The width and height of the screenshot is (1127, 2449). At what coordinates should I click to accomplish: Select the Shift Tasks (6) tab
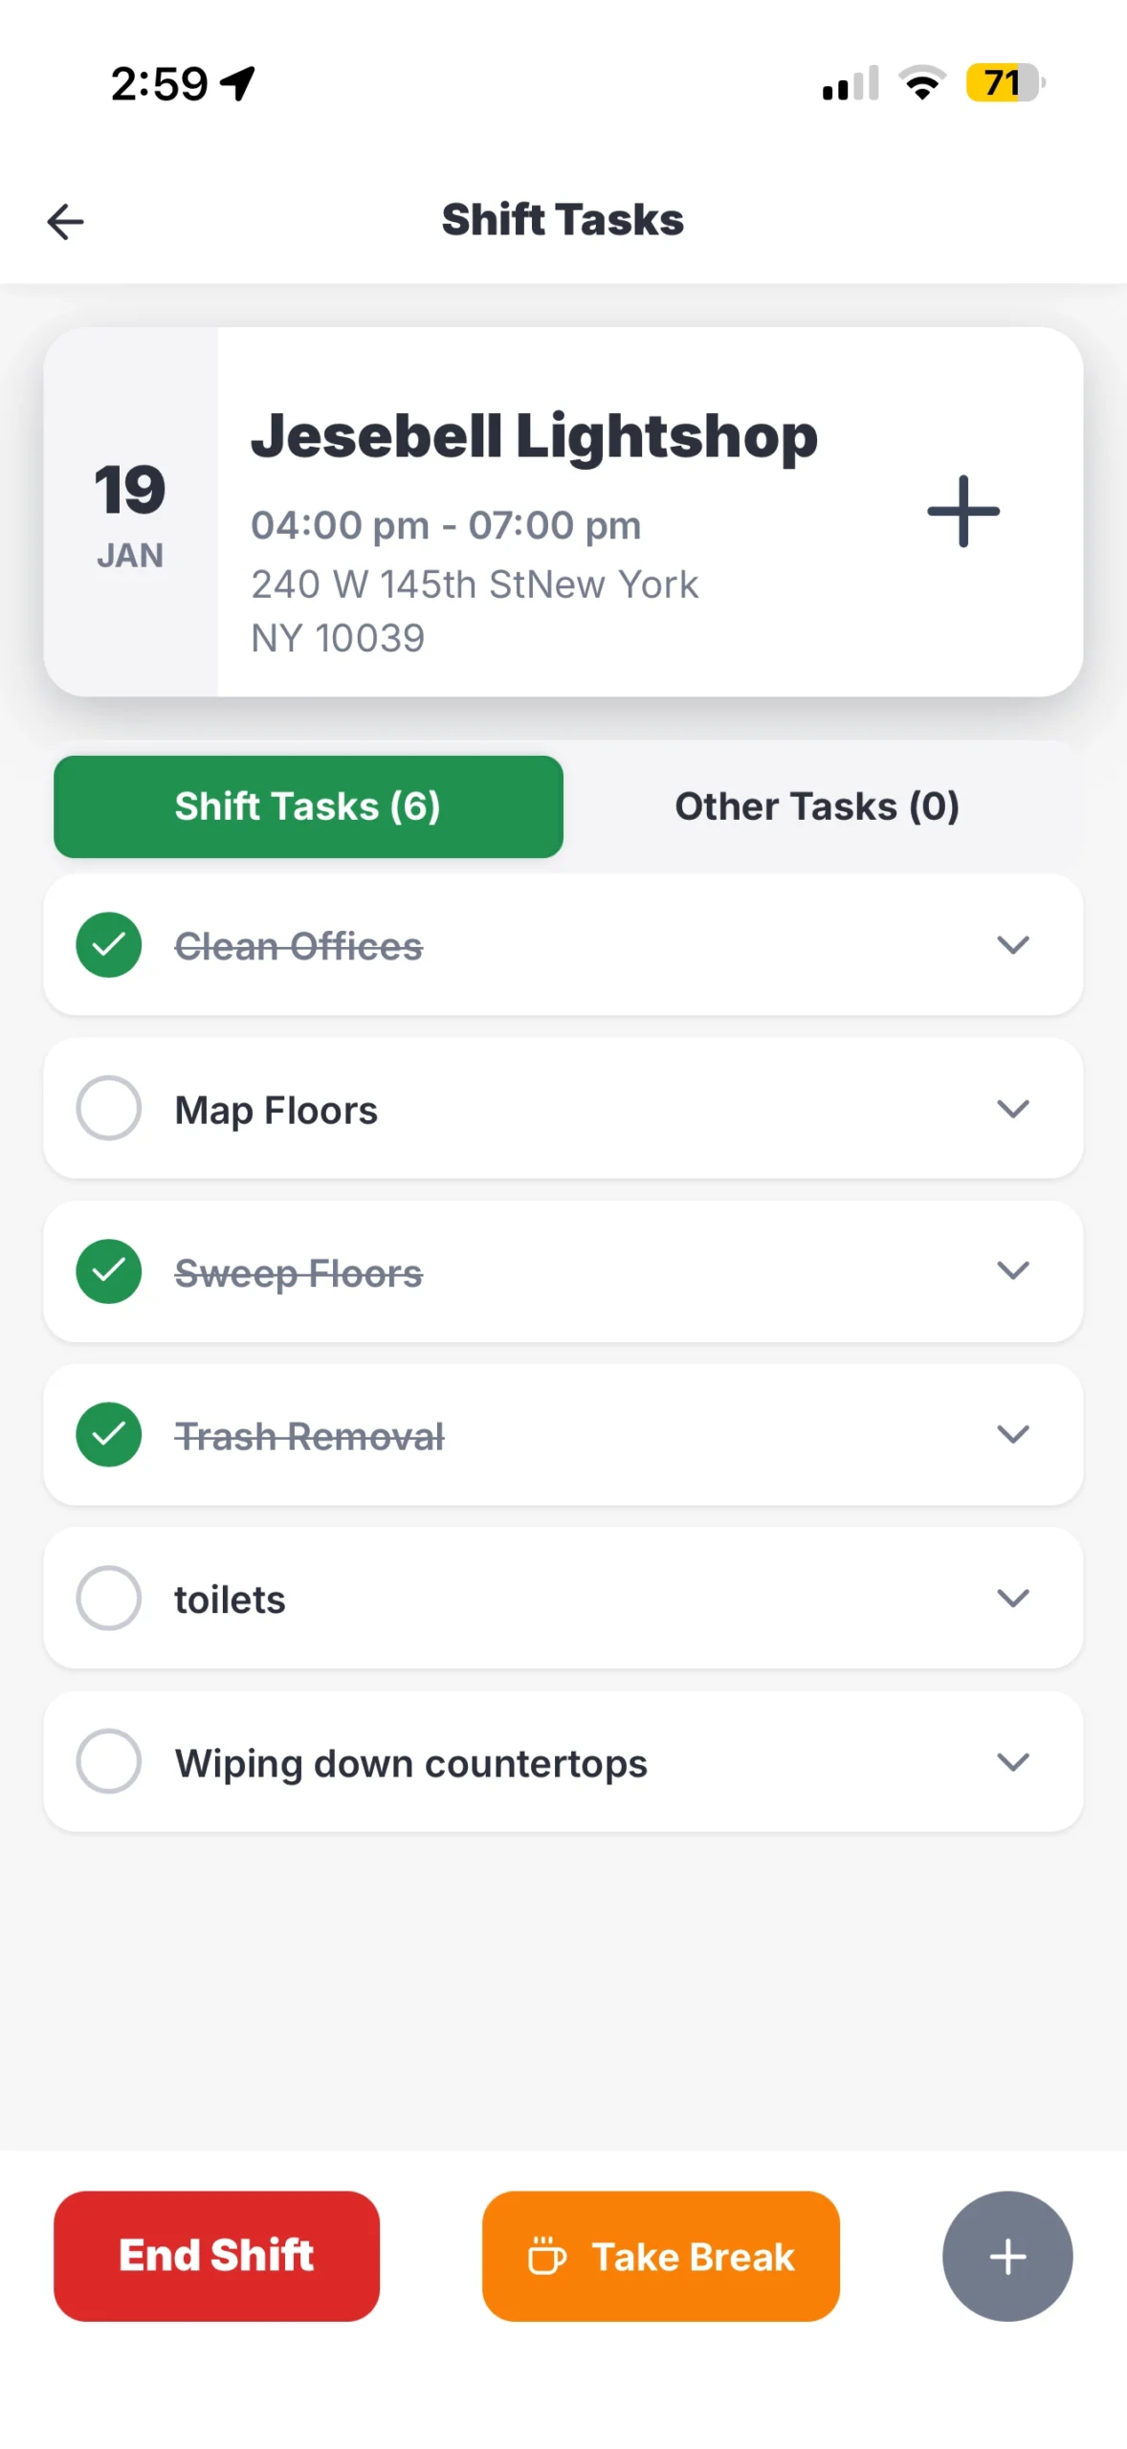[308, 806]
